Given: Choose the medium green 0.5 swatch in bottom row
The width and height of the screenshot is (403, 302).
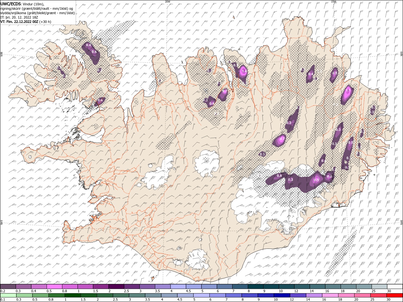Looking at the screenshot, I should click(x=41, y=295).
